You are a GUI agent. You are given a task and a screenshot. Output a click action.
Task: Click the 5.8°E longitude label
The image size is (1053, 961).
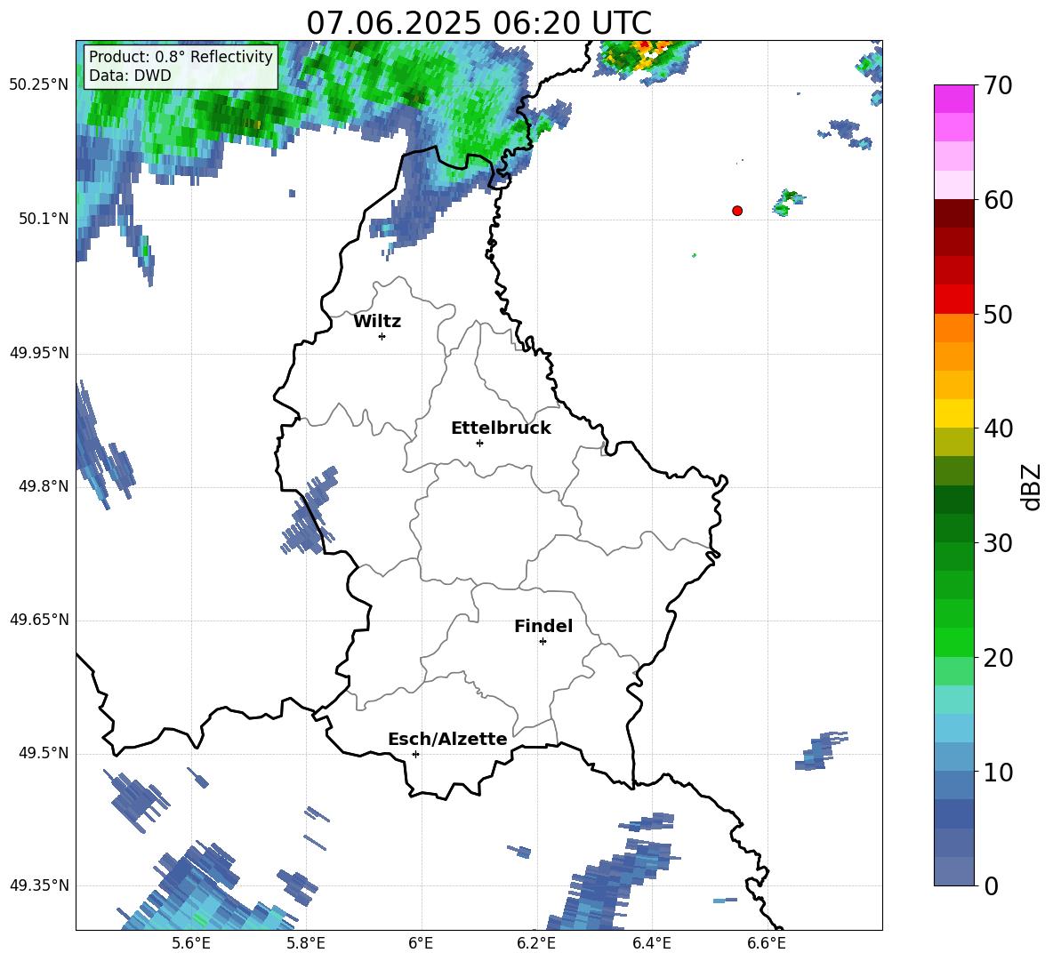[x=306, y=943]
